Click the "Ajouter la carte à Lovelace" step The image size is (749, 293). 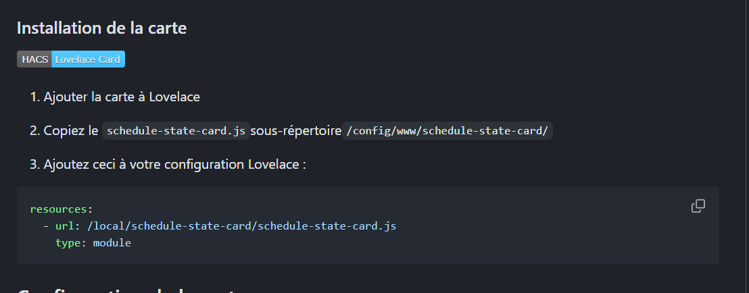pos(122,97)
